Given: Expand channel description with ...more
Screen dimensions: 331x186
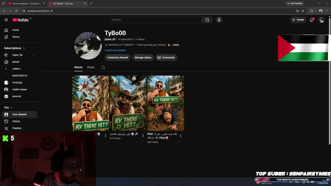Looking at the screenshot, I should coord(175,45).
